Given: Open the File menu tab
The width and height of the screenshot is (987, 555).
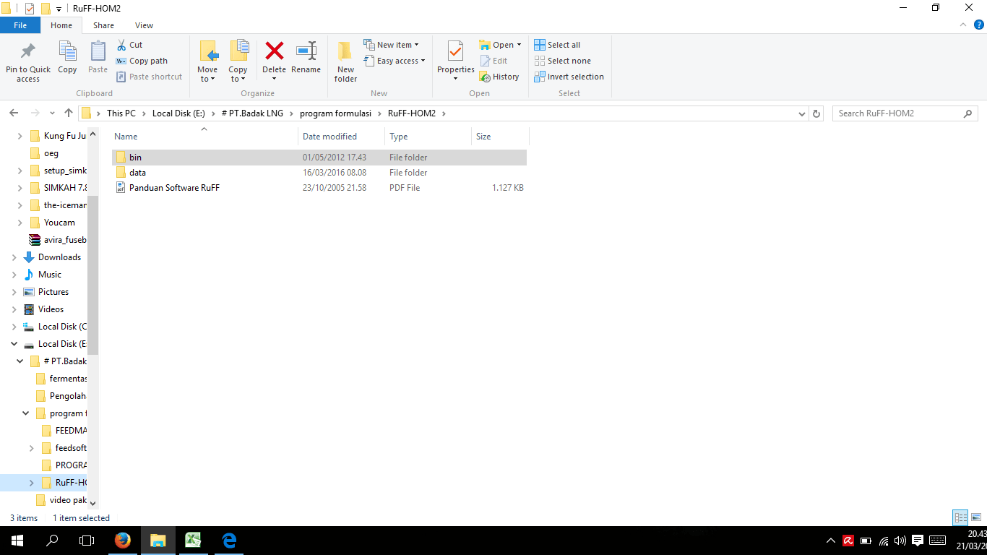Looking at the screenshot, I should [x=20, y=25].
